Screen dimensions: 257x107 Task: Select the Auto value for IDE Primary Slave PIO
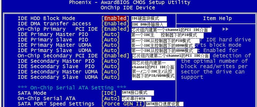(111, 40)
